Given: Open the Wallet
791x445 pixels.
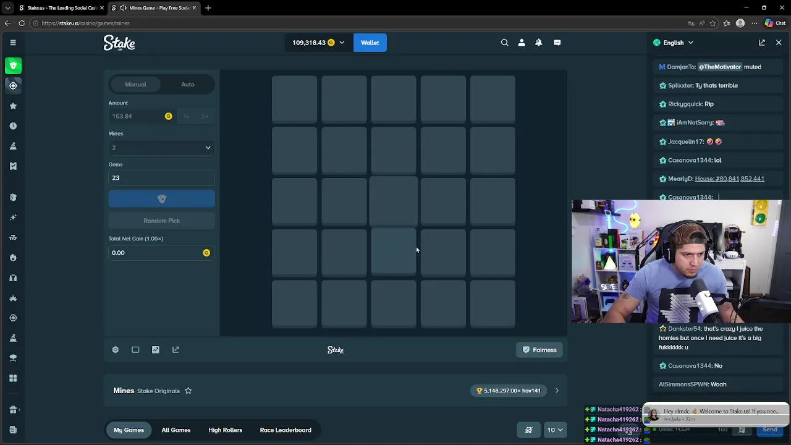Looking at the screenshot, I should coord(370,43).
